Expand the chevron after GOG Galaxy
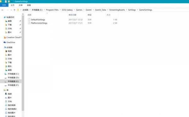 74,10
